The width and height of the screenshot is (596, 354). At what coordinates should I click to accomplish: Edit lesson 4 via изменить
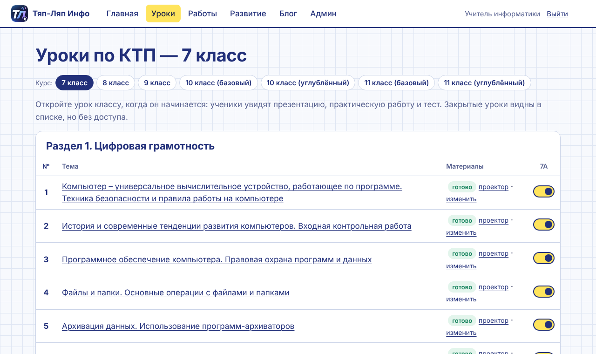click(x=461, y=299)
